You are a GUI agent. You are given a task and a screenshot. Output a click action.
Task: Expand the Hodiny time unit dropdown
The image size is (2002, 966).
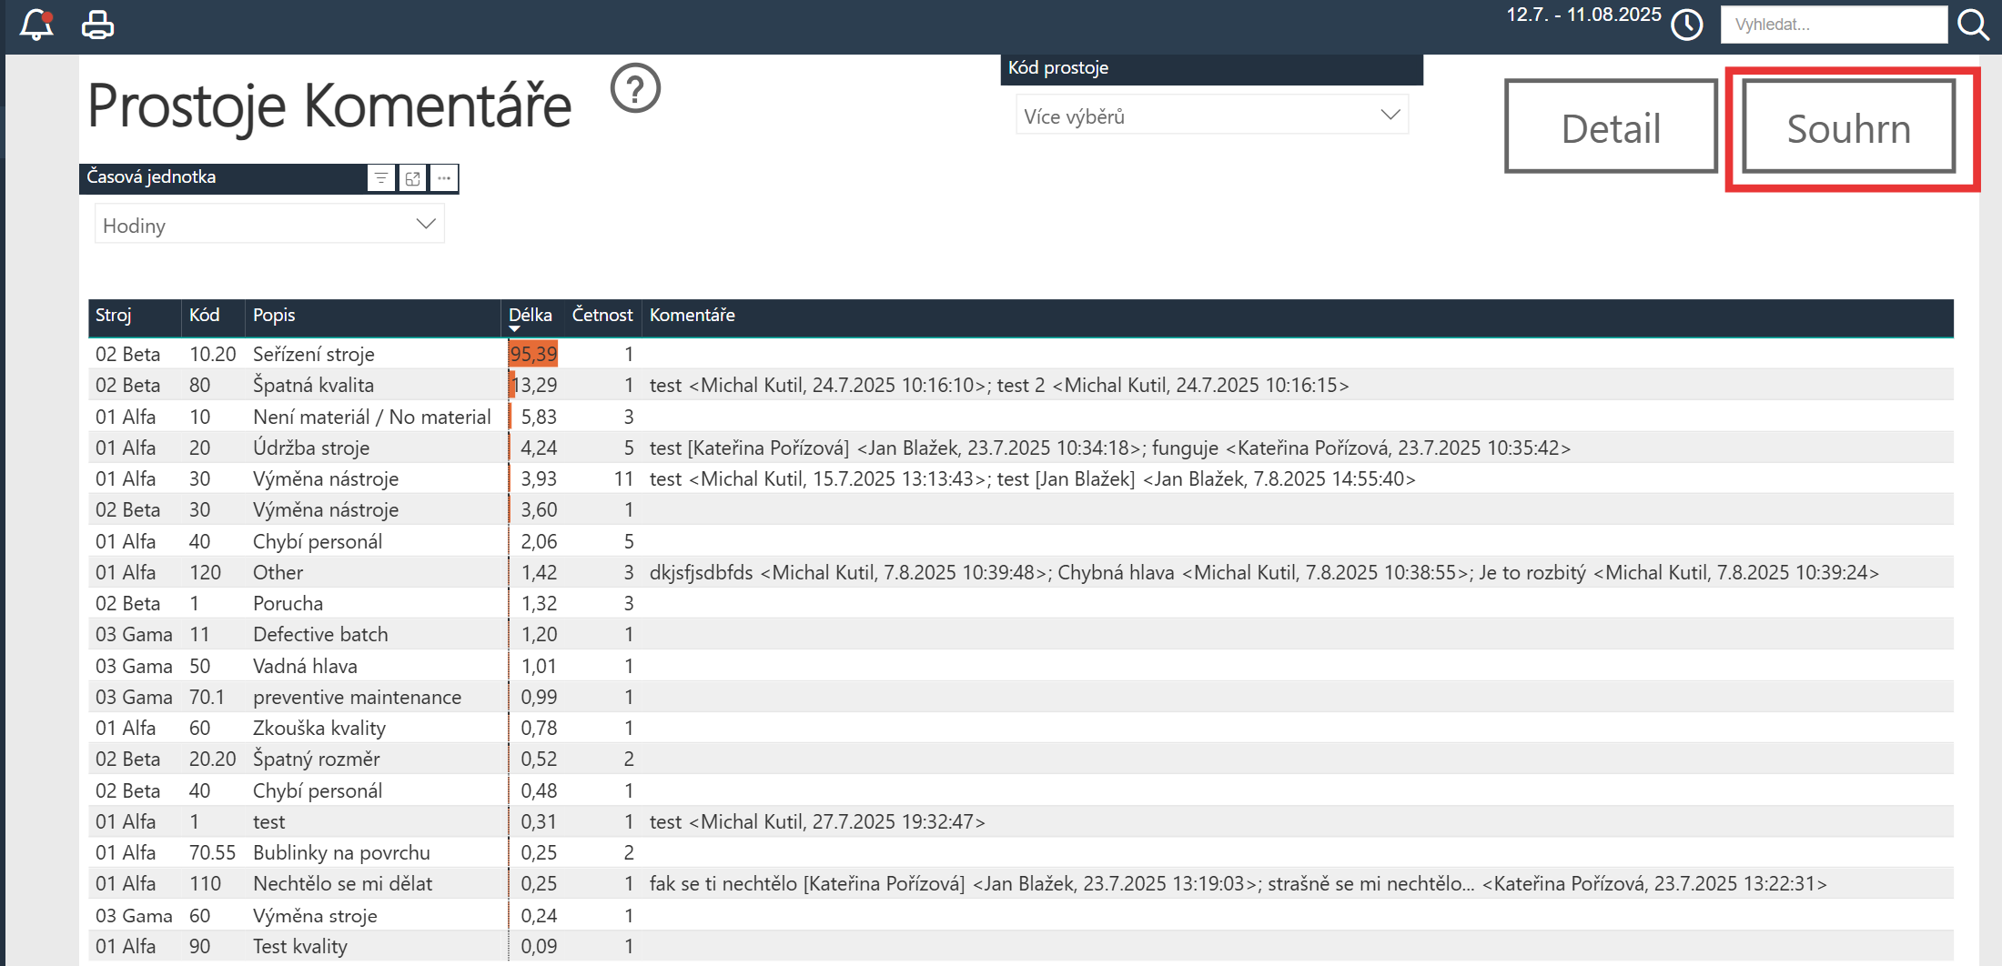[x=269, y=225]
